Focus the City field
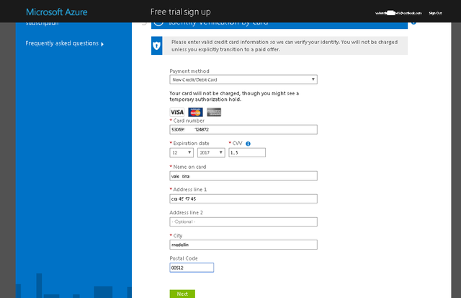461x298 pixels. coord(243,245)
